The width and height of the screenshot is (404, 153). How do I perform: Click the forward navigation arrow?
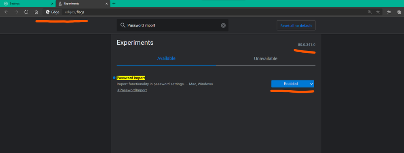tap(16, 12)
